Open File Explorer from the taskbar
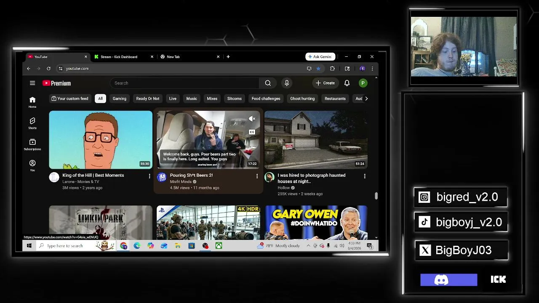 pyautogui.click(x=178, y=246)
